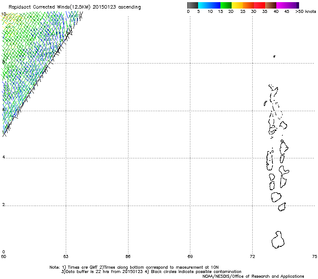Click latitude label '4' on left axis
The height and width of the screenshot is (279, 318).
pos(3,157)
